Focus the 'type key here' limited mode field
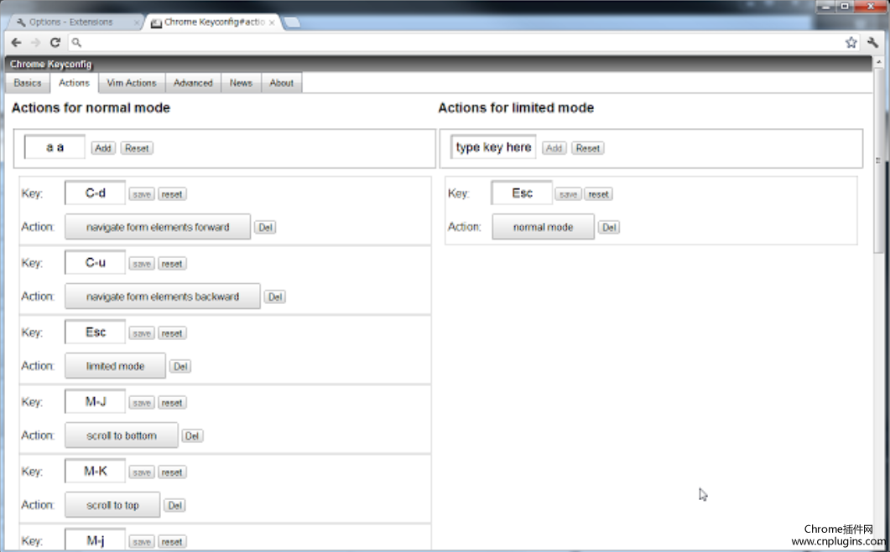The height and width of the screenshot is (552, 890). [493, 147]
